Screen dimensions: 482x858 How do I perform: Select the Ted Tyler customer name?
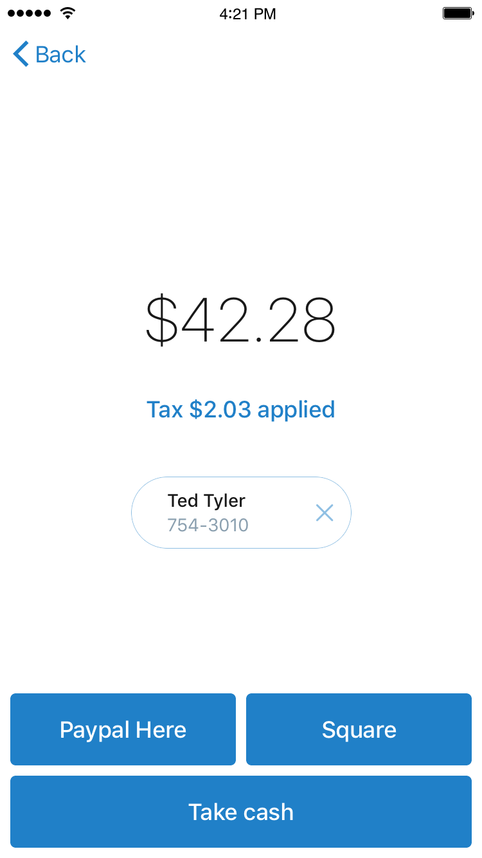click(206, 500)
